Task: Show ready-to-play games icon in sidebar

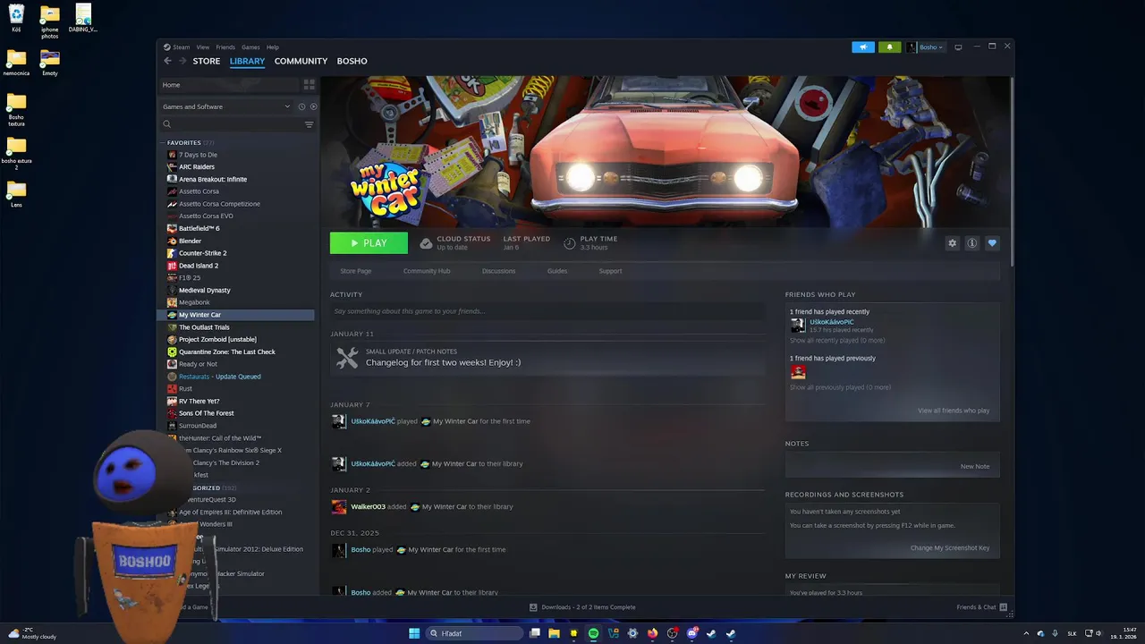Action: (313, 106)
